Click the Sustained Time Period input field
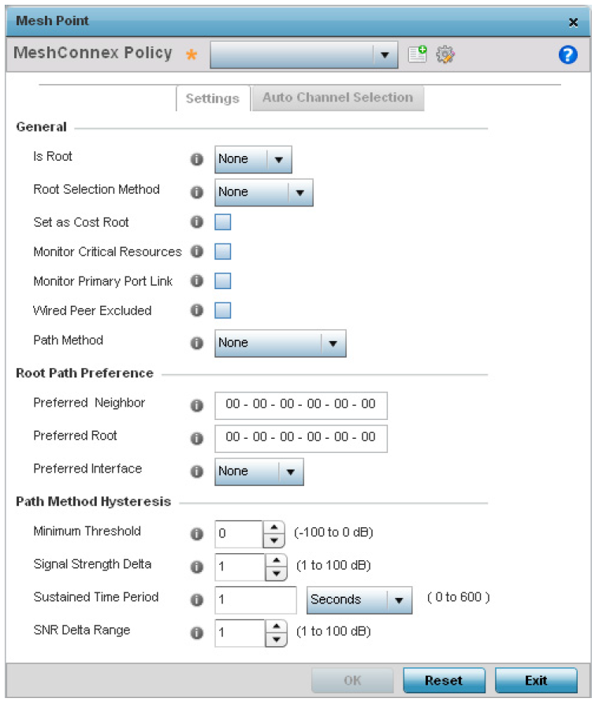This screenshot has height=702, width=599. pyautogui.click(x=256, y=600)
